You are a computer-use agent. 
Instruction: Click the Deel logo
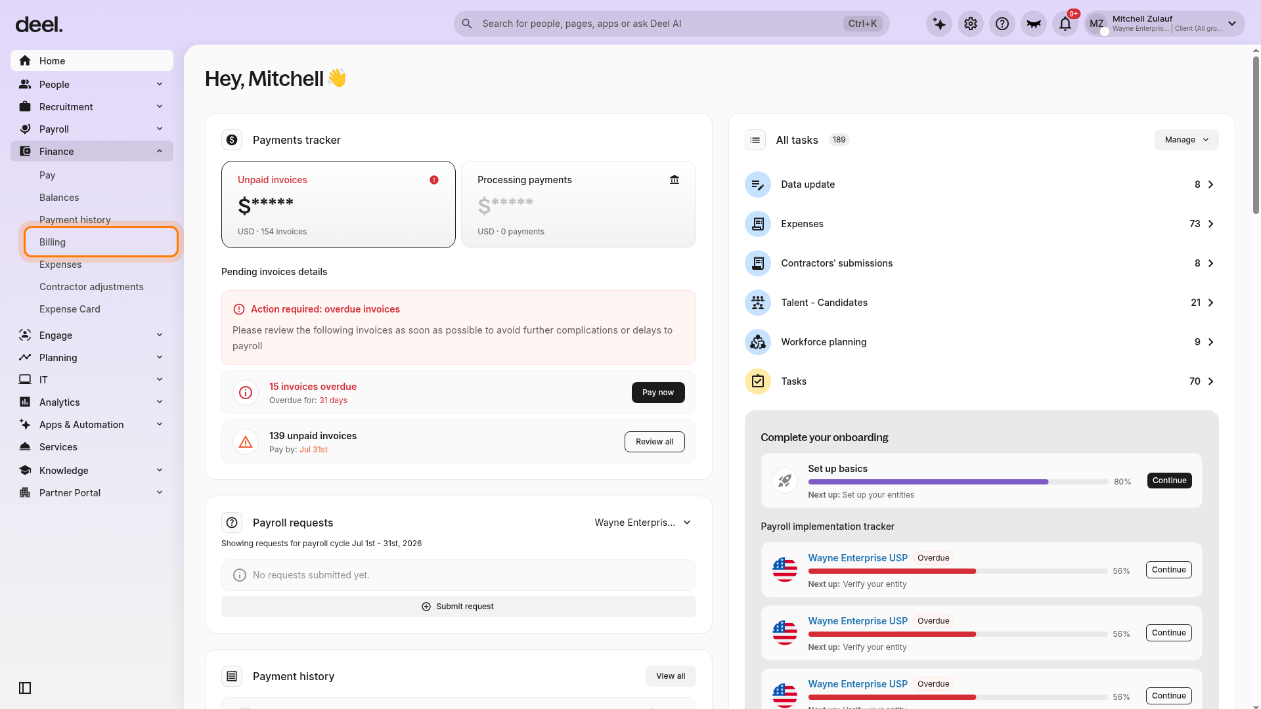click(39, 25)
